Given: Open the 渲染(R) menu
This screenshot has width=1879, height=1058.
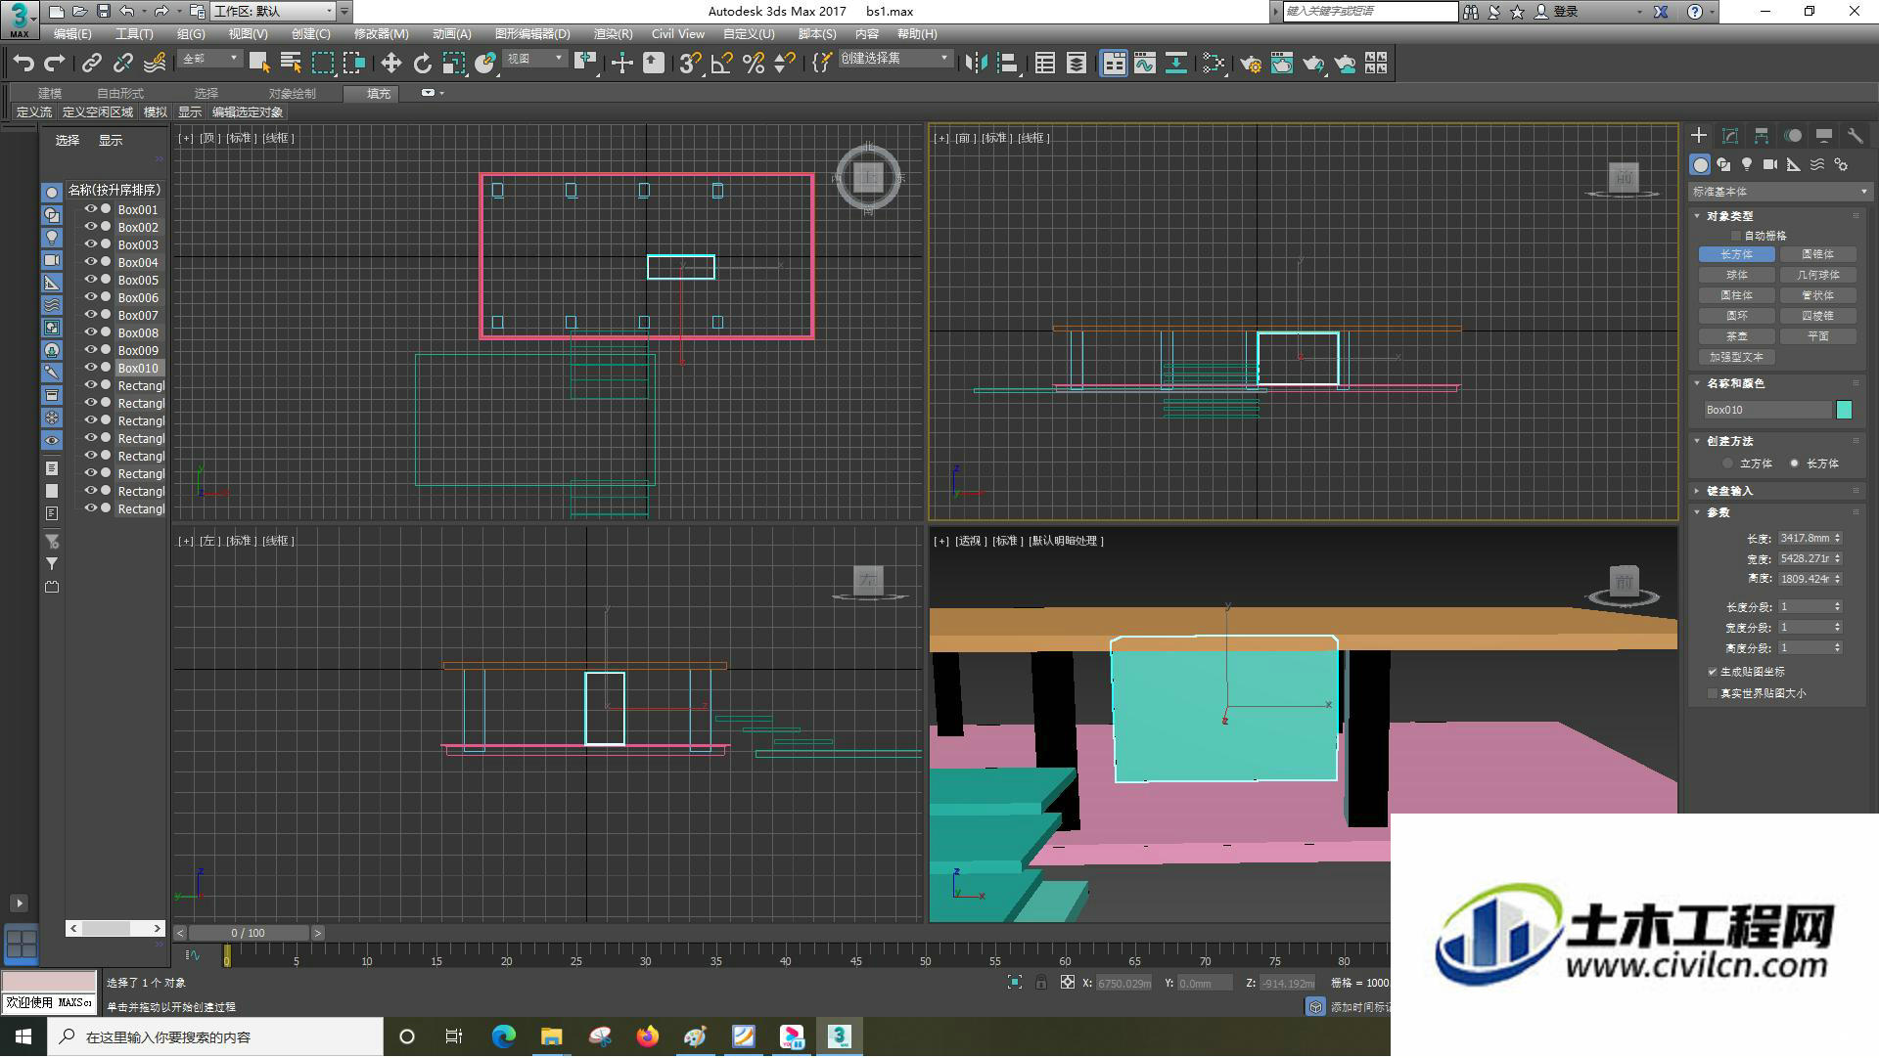Looking at the screenshot, I should [613, 34].
